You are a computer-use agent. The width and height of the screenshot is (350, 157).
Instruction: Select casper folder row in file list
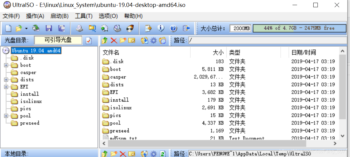219,77
